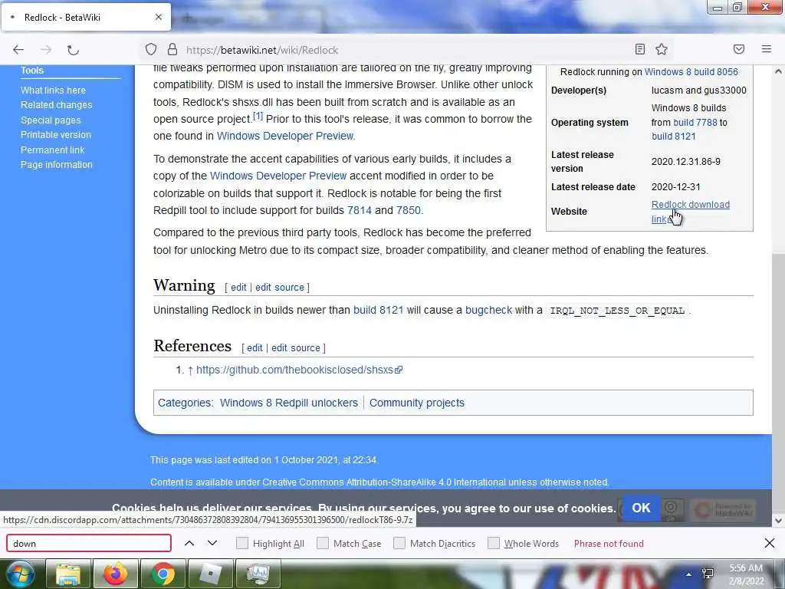Click the find bar text field
This screenshot has width=785, height=589.
point(89,544)
